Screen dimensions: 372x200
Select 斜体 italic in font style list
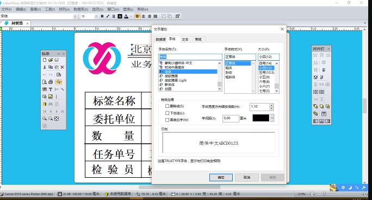[229, 72]
